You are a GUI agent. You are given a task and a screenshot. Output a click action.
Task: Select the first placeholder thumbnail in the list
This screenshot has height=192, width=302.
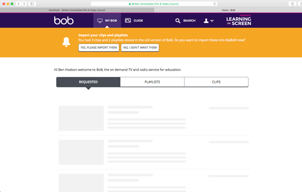click(x=81, y=118)
